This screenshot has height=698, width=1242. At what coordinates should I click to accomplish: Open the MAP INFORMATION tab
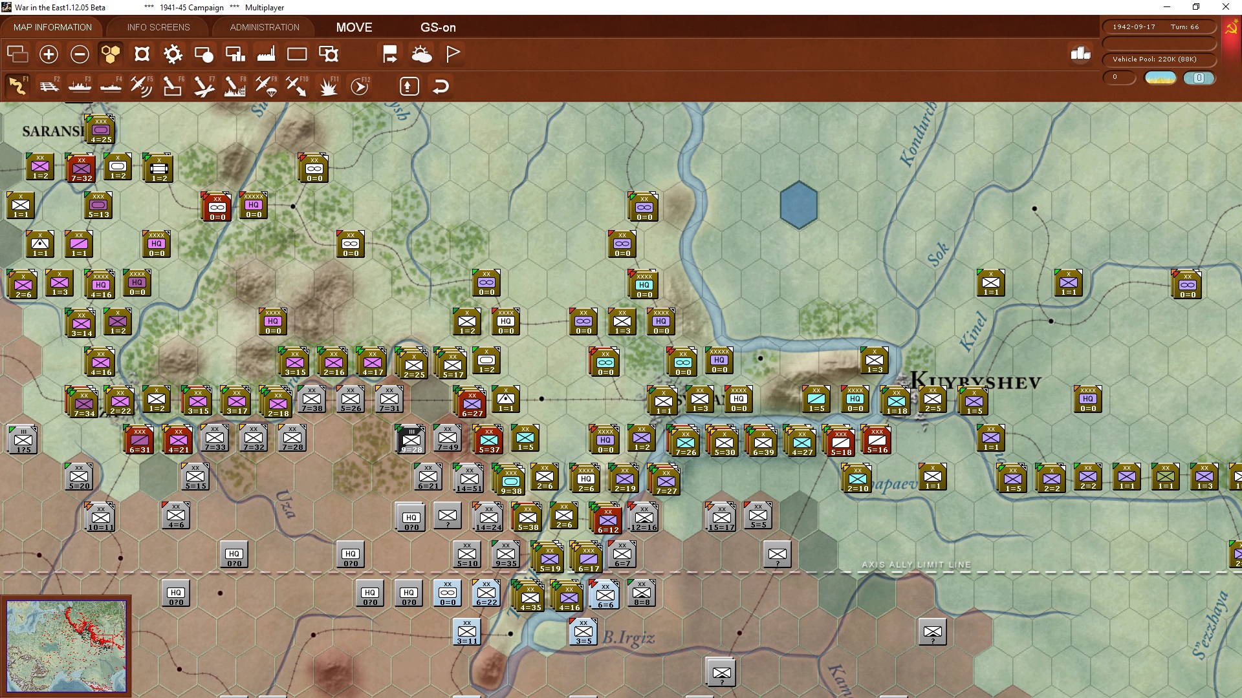[x=52, y=27]
